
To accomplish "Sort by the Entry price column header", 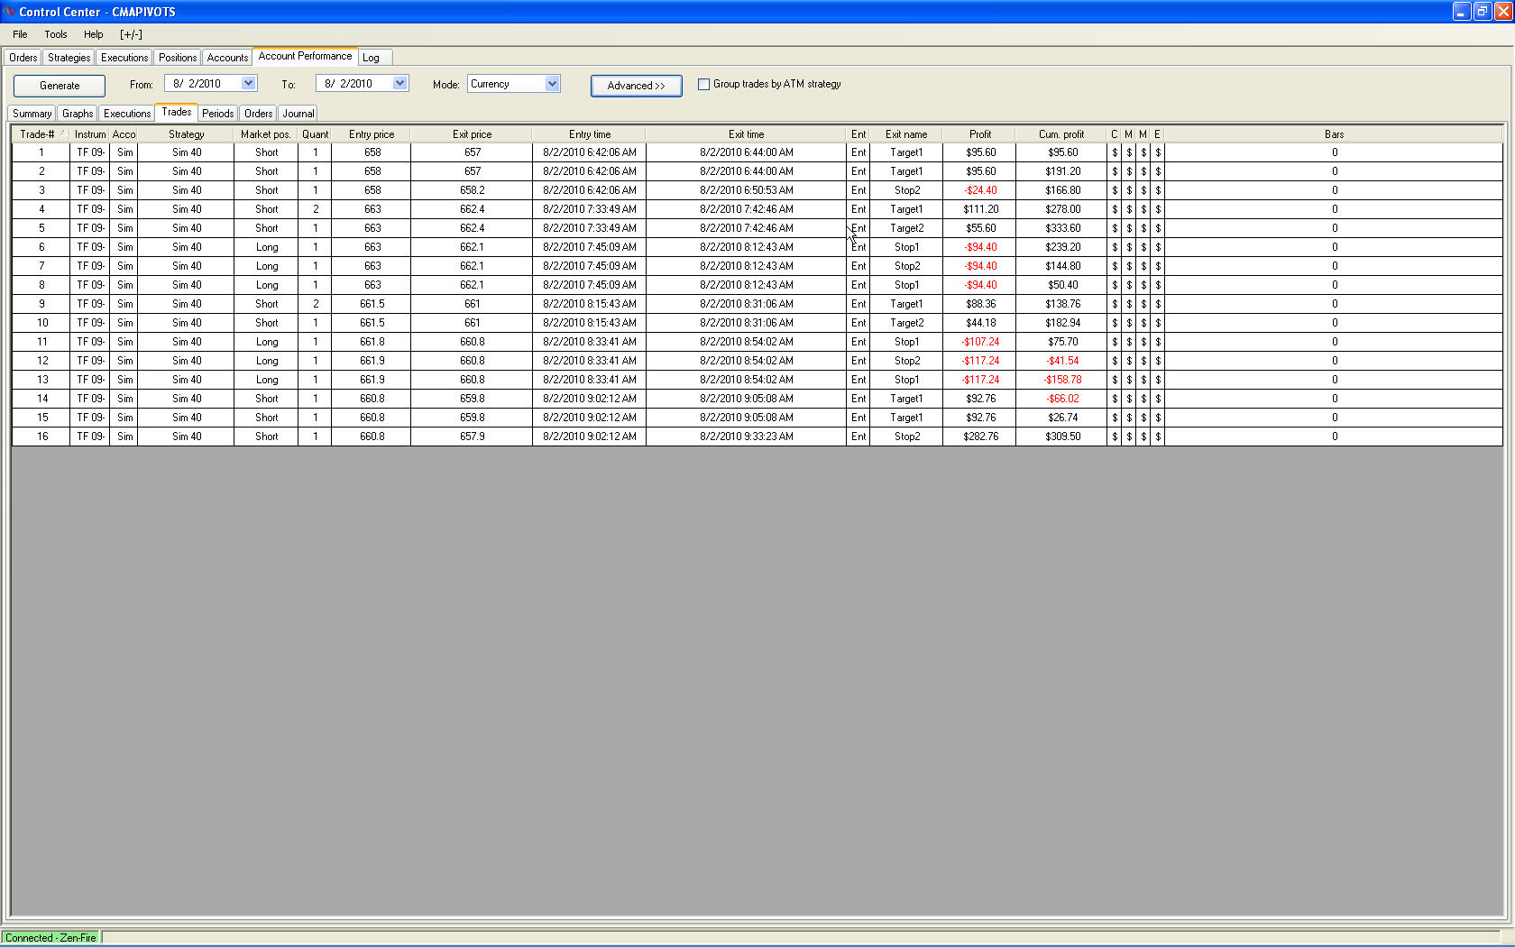I will 372,134.
